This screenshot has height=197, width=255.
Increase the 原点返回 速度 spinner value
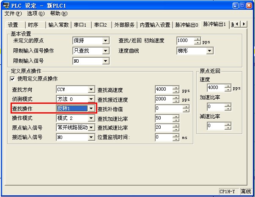pyautogui.click(x=228, y=86)
